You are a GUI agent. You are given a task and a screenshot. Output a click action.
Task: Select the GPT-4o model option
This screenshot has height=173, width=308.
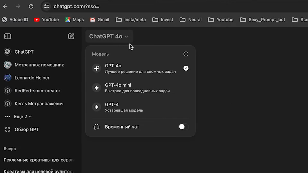(x=140, y=68)
